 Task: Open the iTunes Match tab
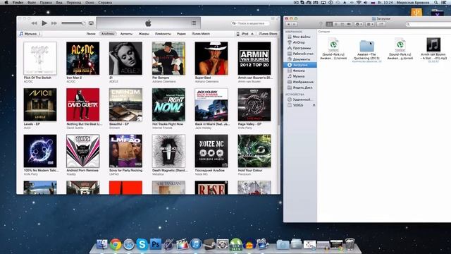tap(201, 34)
